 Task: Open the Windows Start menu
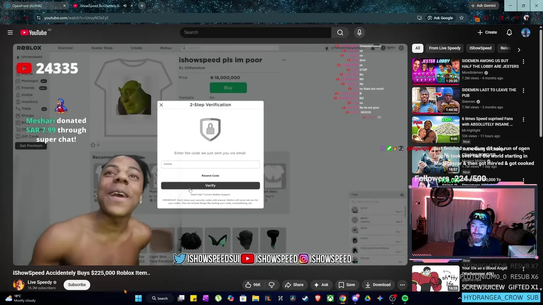click(x=138, y=299)
